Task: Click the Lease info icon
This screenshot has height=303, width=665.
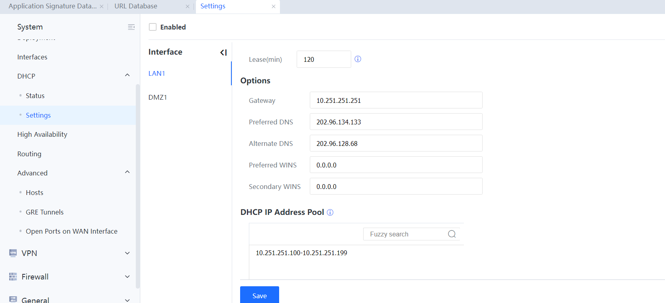Action: pyautogui.click(x=358, y=59)
